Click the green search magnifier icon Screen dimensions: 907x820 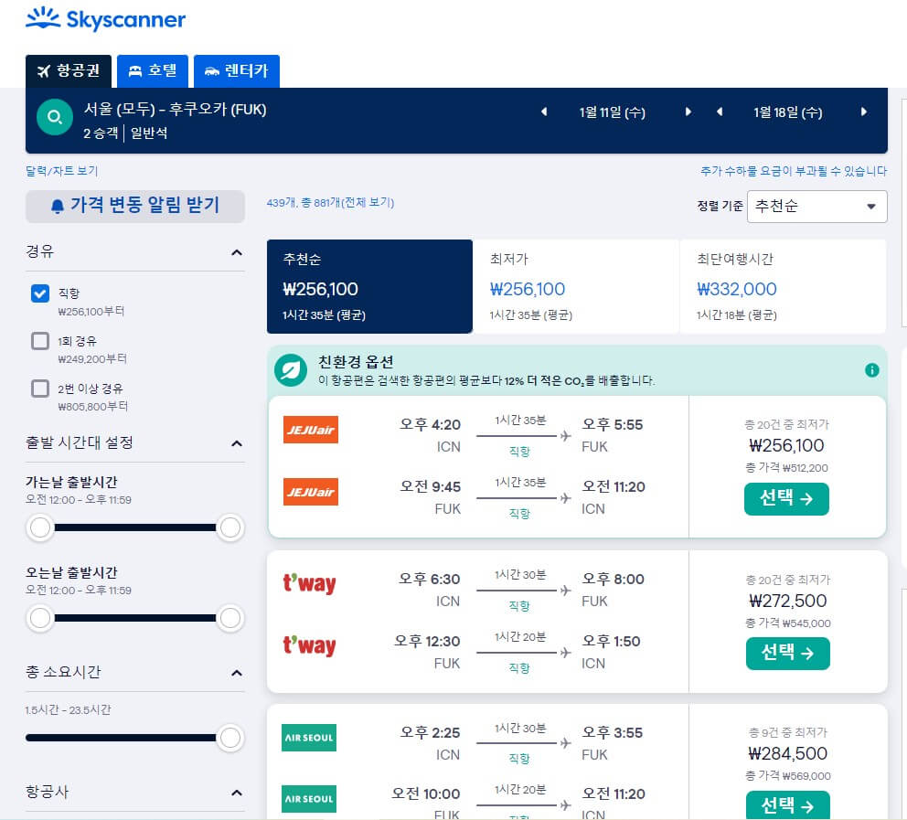(x=54, y=117)
